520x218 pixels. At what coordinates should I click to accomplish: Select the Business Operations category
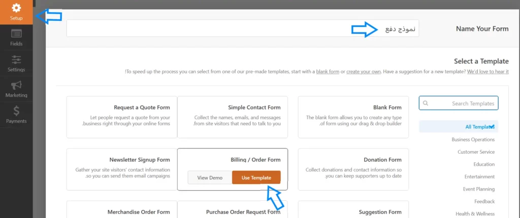[x=473, y=139]
